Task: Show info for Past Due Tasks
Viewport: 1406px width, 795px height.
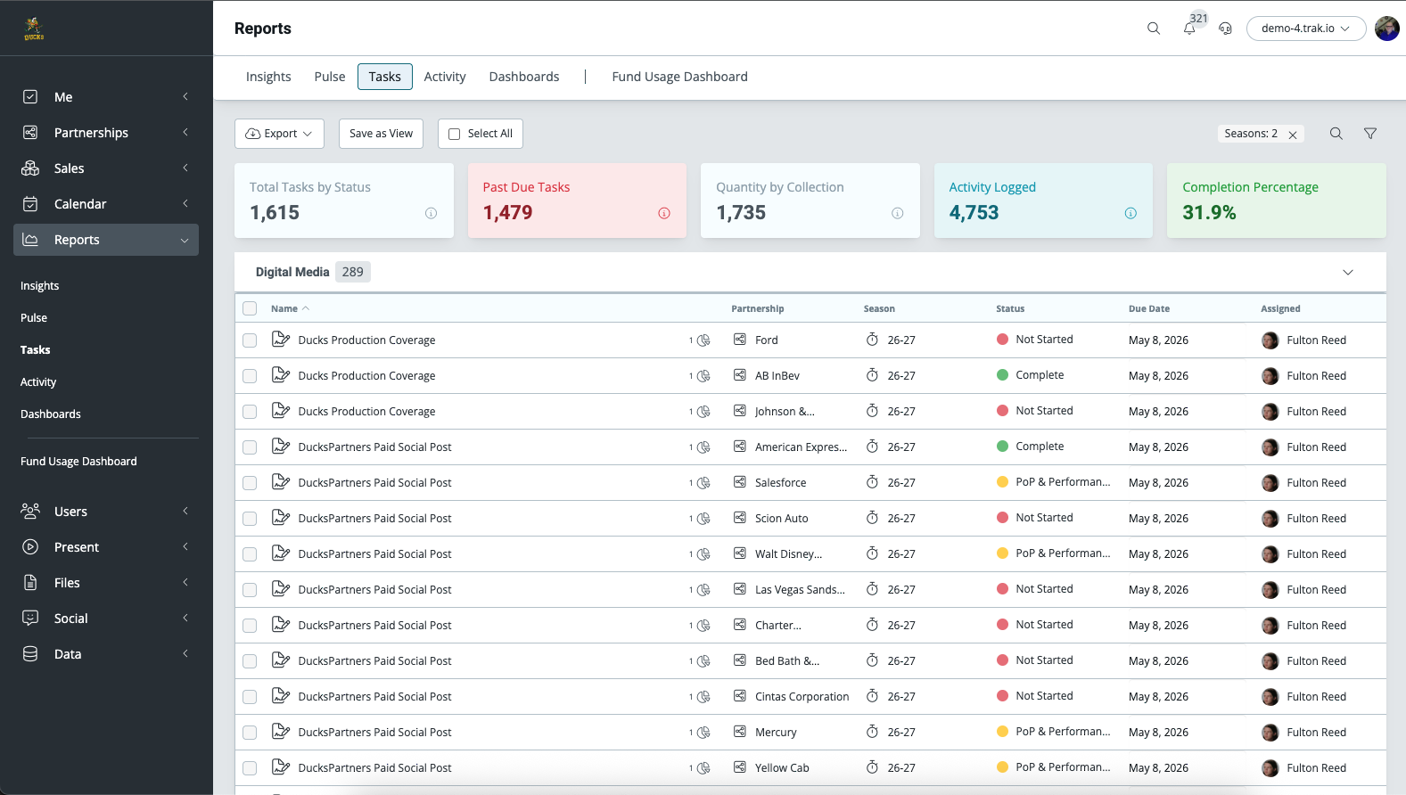Action: (x=664, y=213)
